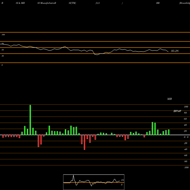Screen dimensions: 190x190
Task: Click the MR axis label 40
Action: coord(185,125)
